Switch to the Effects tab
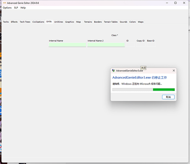 pos(14,22)
